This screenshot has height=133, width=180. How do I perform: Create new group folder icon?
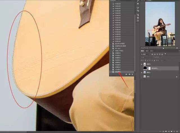[x=172, y=131]
